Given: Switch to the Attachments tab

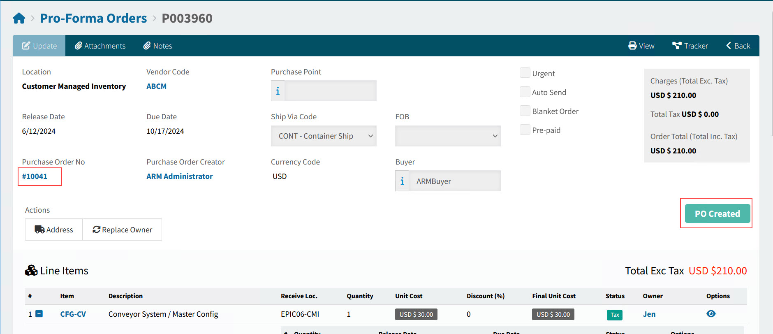Looking at the screenshot, I should pyautogui.click(x=100, y=46).
